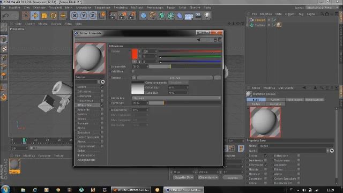Click the red reflection color swatch
Viewport: 343px width, 193px height.
(135, 54)
